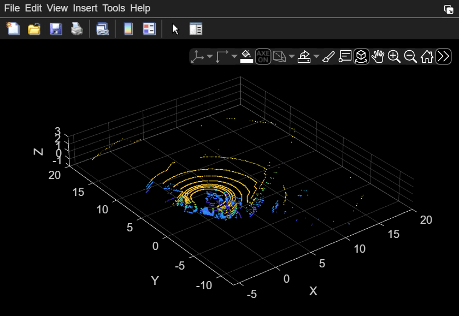Insert a colorbar from the toolbar
459x316 pixels.
[128, 29]
